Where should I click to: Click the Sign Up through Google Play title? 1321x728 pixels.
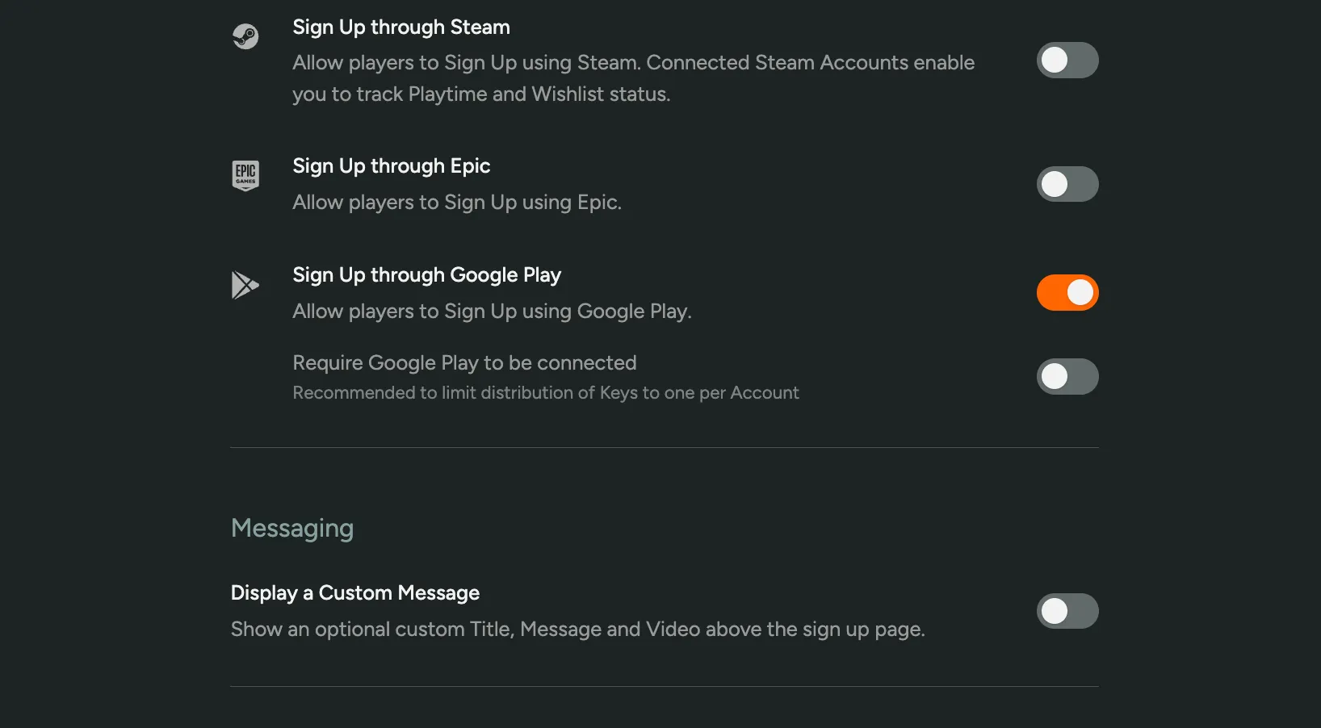coord(426,274)
